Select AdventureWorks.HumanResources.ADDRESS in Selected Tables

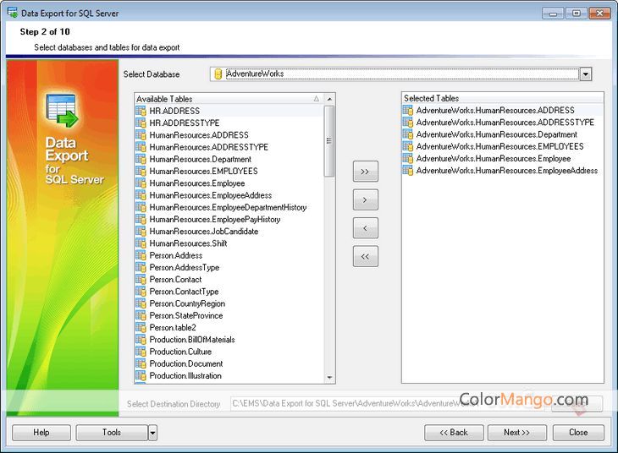click(495, 110)
